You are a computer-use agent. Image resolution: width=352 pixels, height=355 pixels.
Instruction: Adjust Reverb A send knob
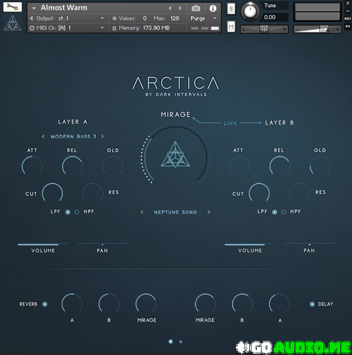[x=72, y=304]
